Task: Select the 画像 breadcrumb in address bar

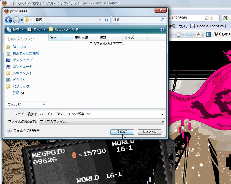Action: point(39,20)
